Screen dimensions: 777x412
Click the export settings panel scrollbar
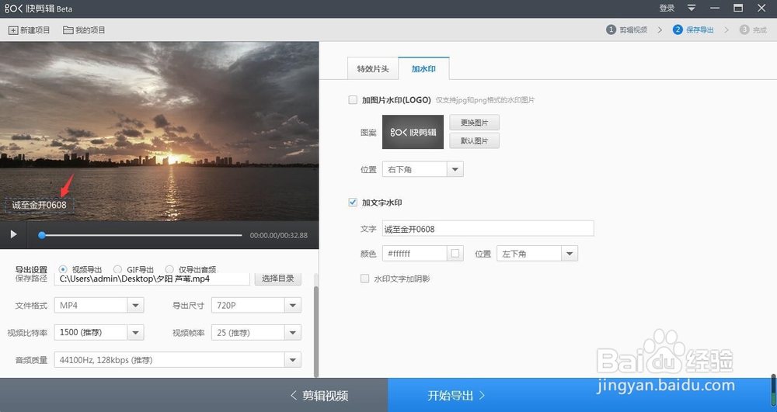pyautogui.click(x=316, y=331)
